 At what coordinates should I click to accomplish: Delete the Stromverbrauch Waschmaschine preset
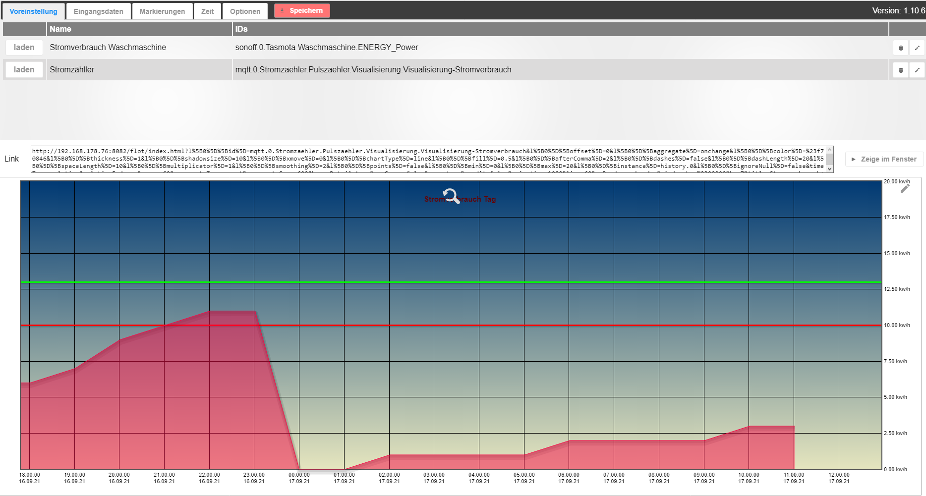coord(901,48)
